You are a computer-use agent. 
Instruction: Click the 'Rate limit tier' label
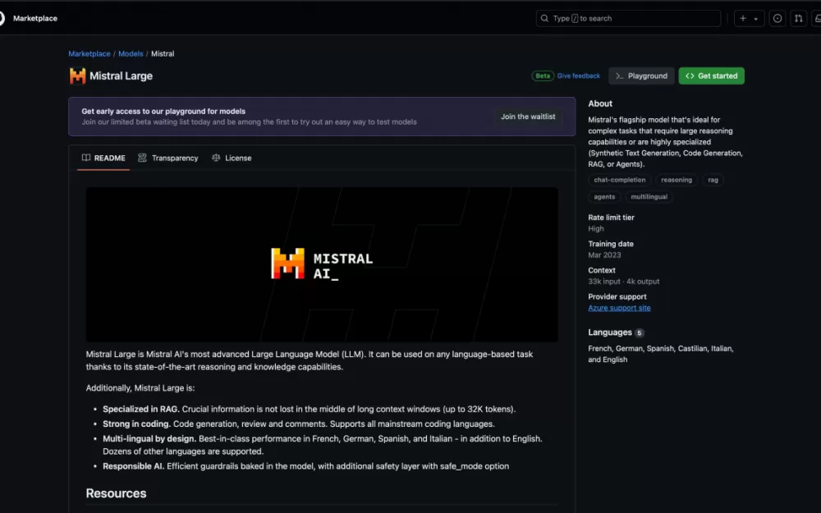point(611,218)
